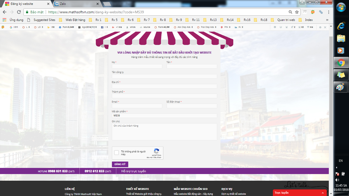Viewport: 349px width, 196px height.
Task: Open the Rv18 bookmark folder
Action: pos(260,20)
